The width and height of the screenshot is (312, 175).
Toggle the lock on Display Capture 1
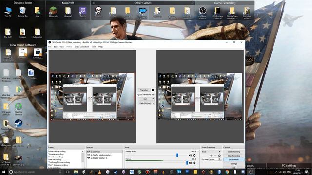point(92,158)
